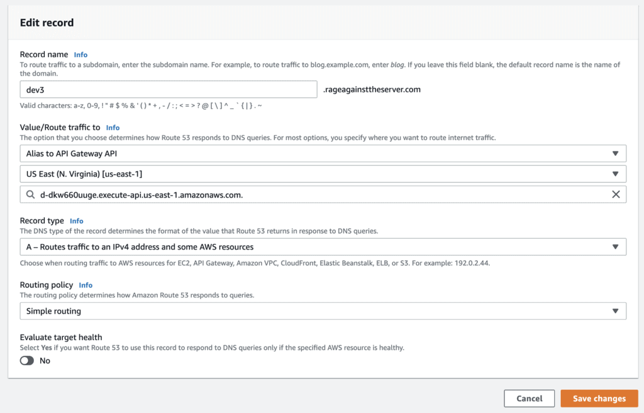Open Info link next to Record name
The image size is (644, 413).
(80, 55)
